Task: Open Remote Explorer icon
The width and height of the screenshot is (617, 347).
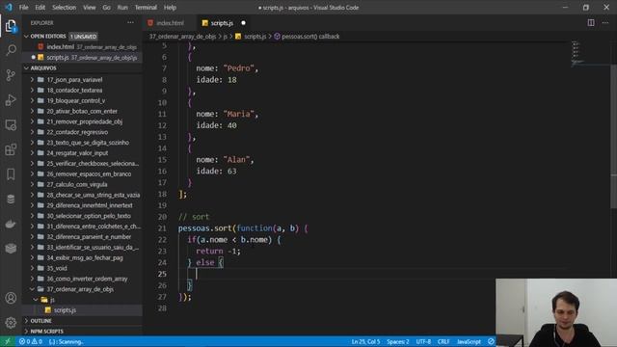Action: click(11, 125)
